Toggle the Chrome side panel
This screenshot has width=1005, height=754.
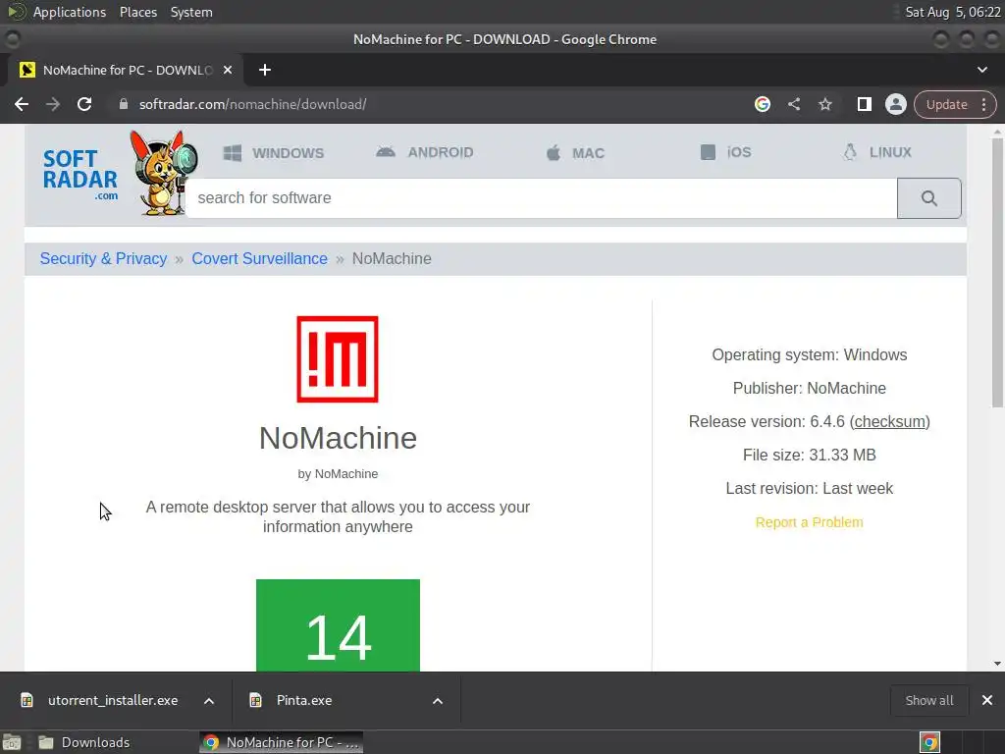click(x=864, y=104)
